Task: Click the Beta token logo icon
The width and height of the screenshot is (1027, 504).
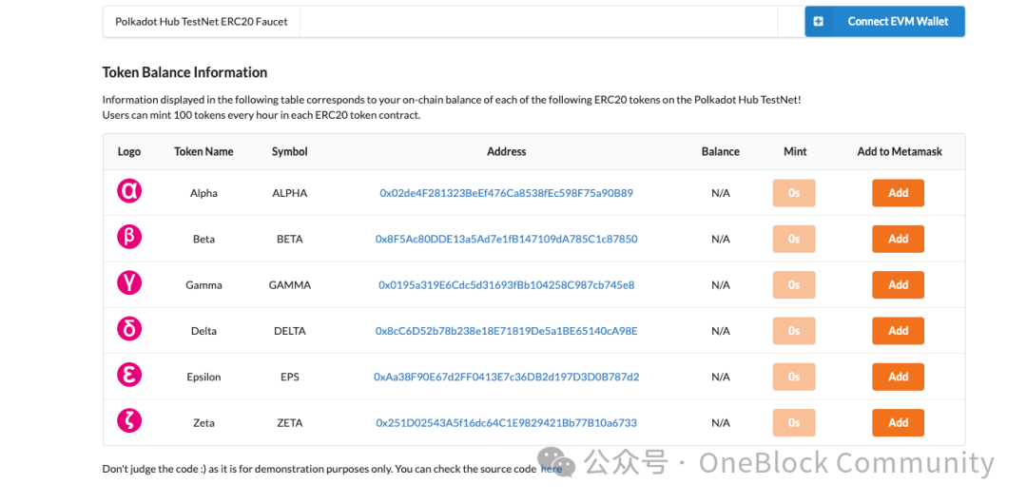Action: click(x=129, y=237)
